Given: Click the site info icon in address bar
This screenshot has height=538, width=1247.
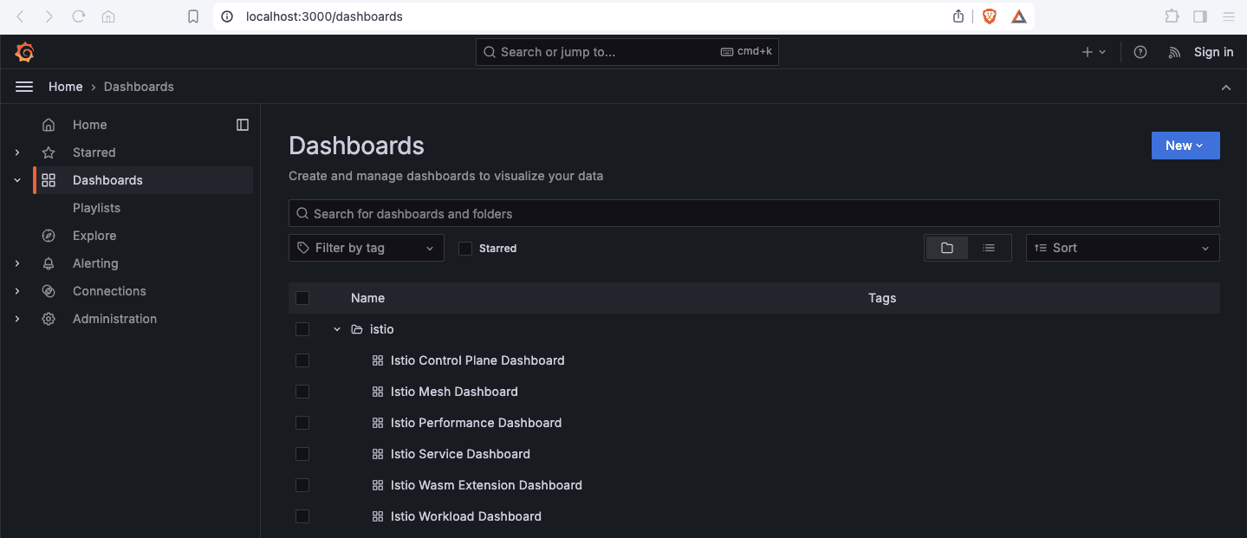Looking at the screenshot, I should click(x=226, y=16).
